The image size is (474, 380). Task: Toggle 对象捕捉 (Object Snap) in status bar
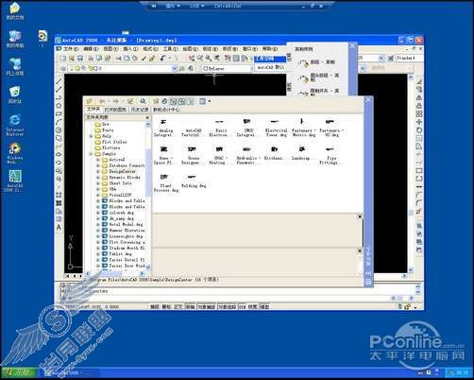click(x=206, y=306)
